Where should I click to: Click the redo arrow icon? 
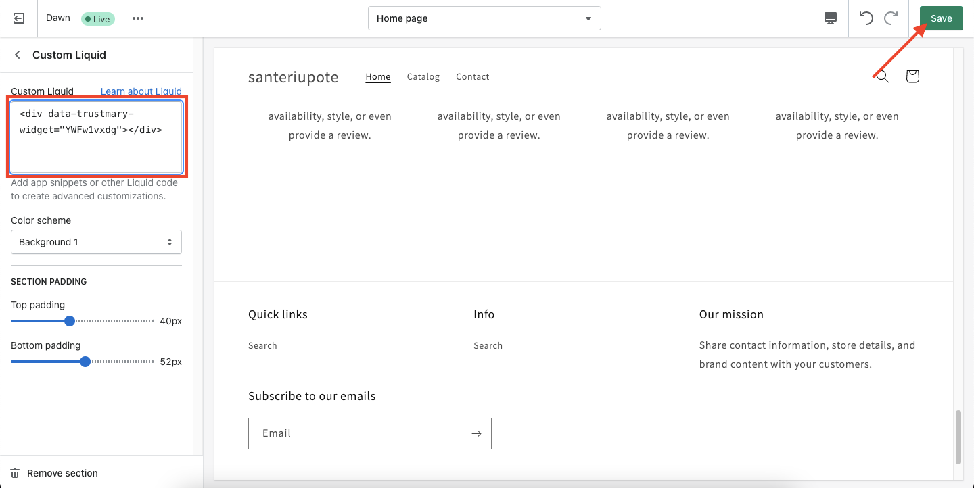891,18
